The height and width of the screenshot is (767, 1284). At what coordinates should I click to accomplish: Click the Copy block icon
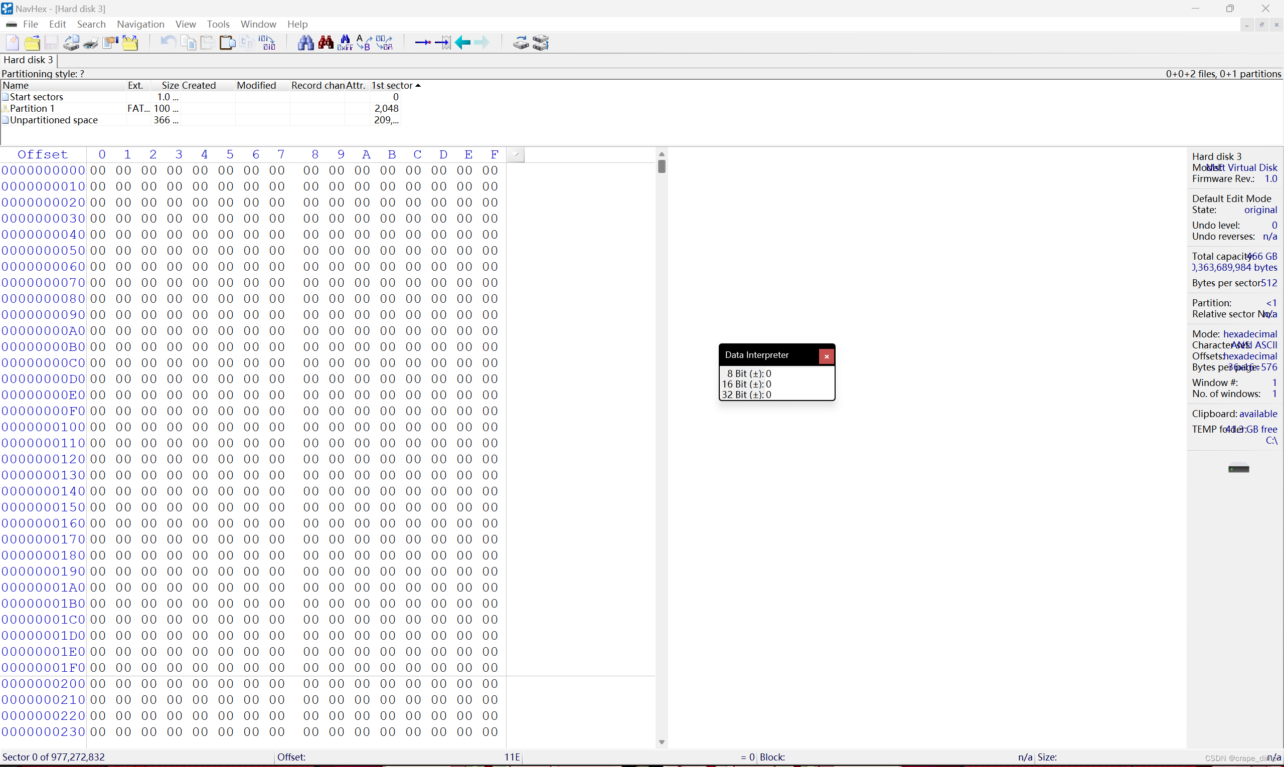(x=188, y=43)
